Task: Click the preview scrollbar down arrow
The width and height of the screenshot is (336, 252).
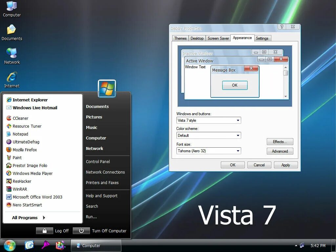Action: pos(285,96)
